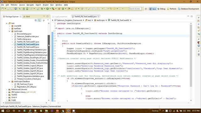Screen dimensions: 201x113
Task: Click the taskbar clock showing 07:57 PM
Action: coord(196,111)
